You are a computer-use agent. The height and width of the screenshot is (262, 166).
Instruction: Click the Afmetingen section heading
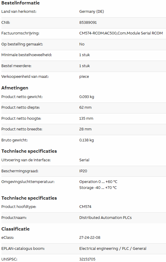click(15, 88)
